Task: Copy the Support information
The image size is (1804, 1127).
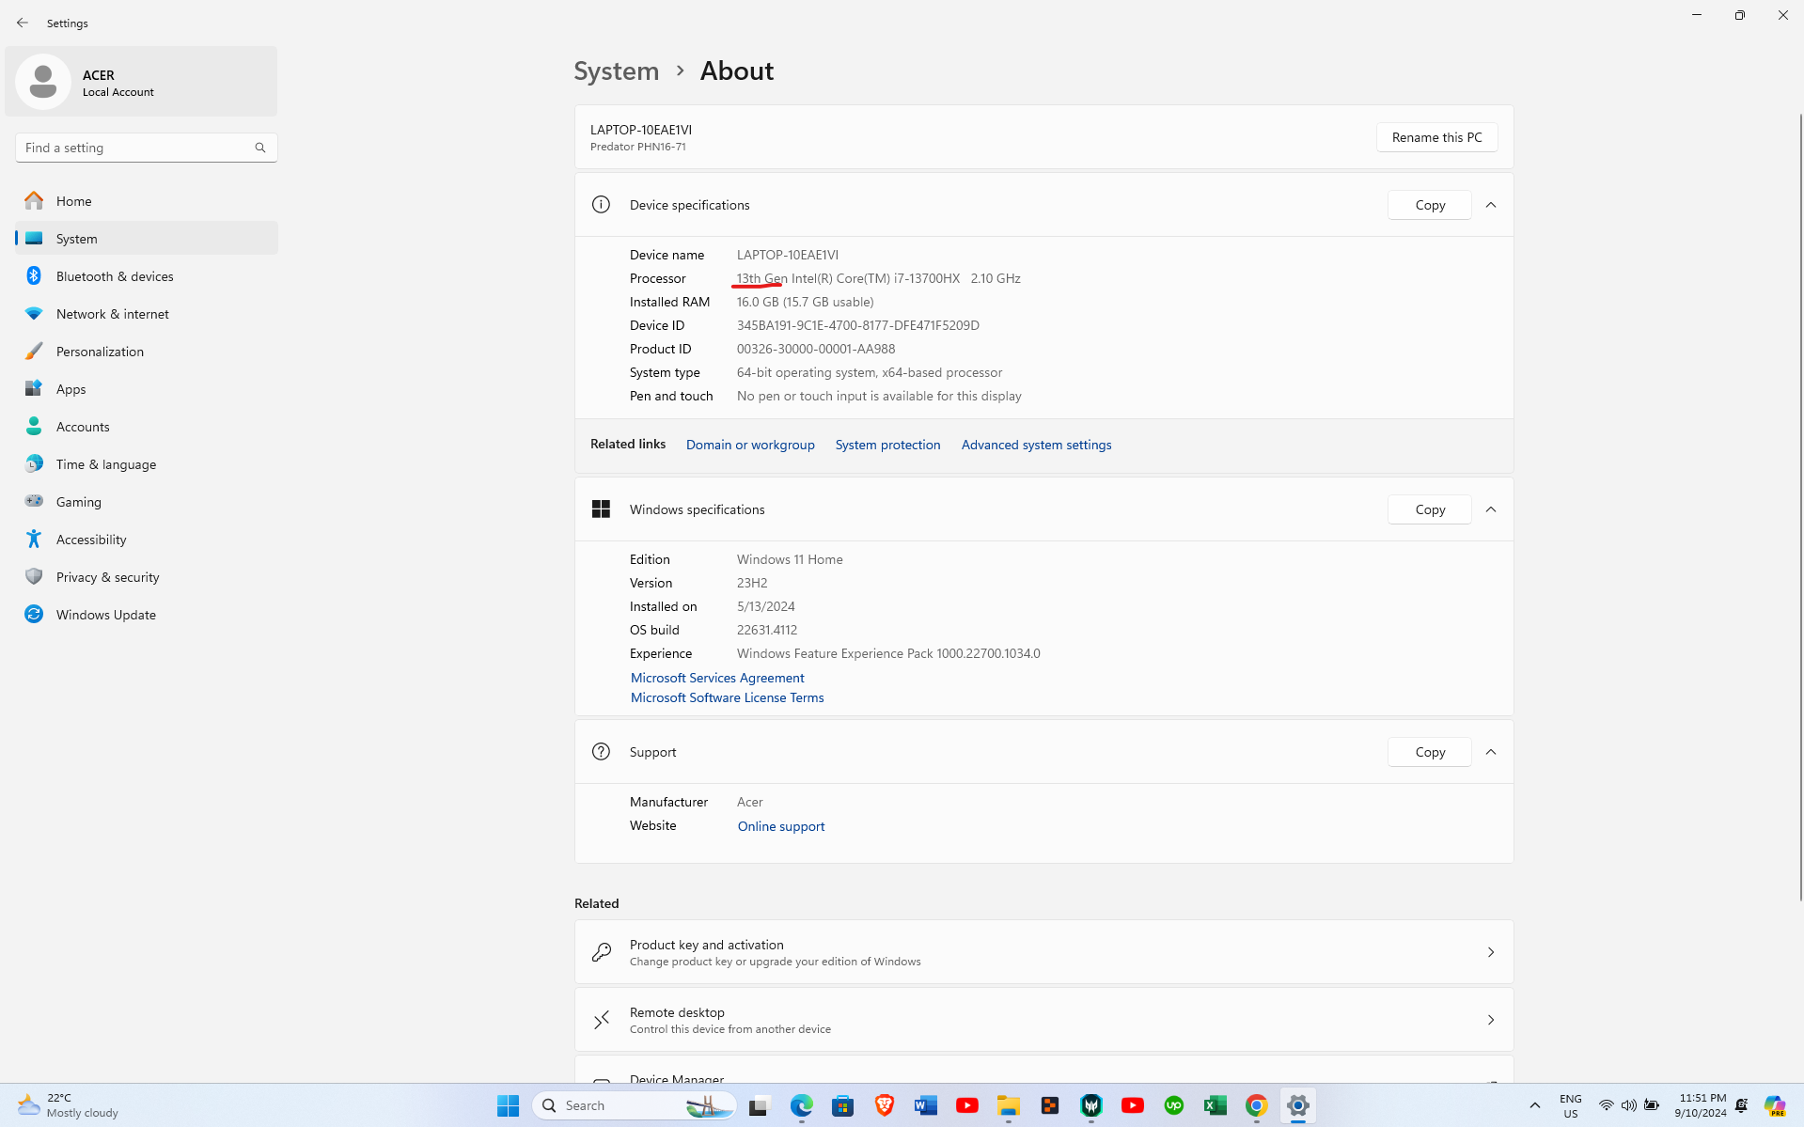Action: [1430, 752]
